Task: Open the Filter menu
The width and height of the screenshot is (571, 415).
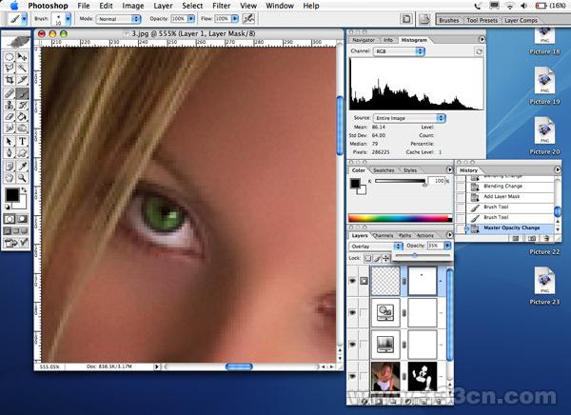Action: [221, 6]
